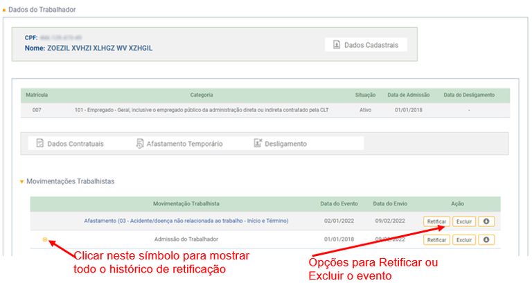
Task: Click the Dados Contratuais page icon
Action: [40, 143]
